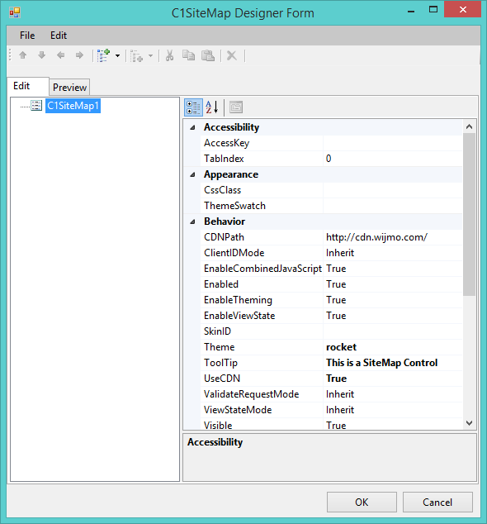
Task: Switch property grid to Categorized view
Action: pos(194,107)
